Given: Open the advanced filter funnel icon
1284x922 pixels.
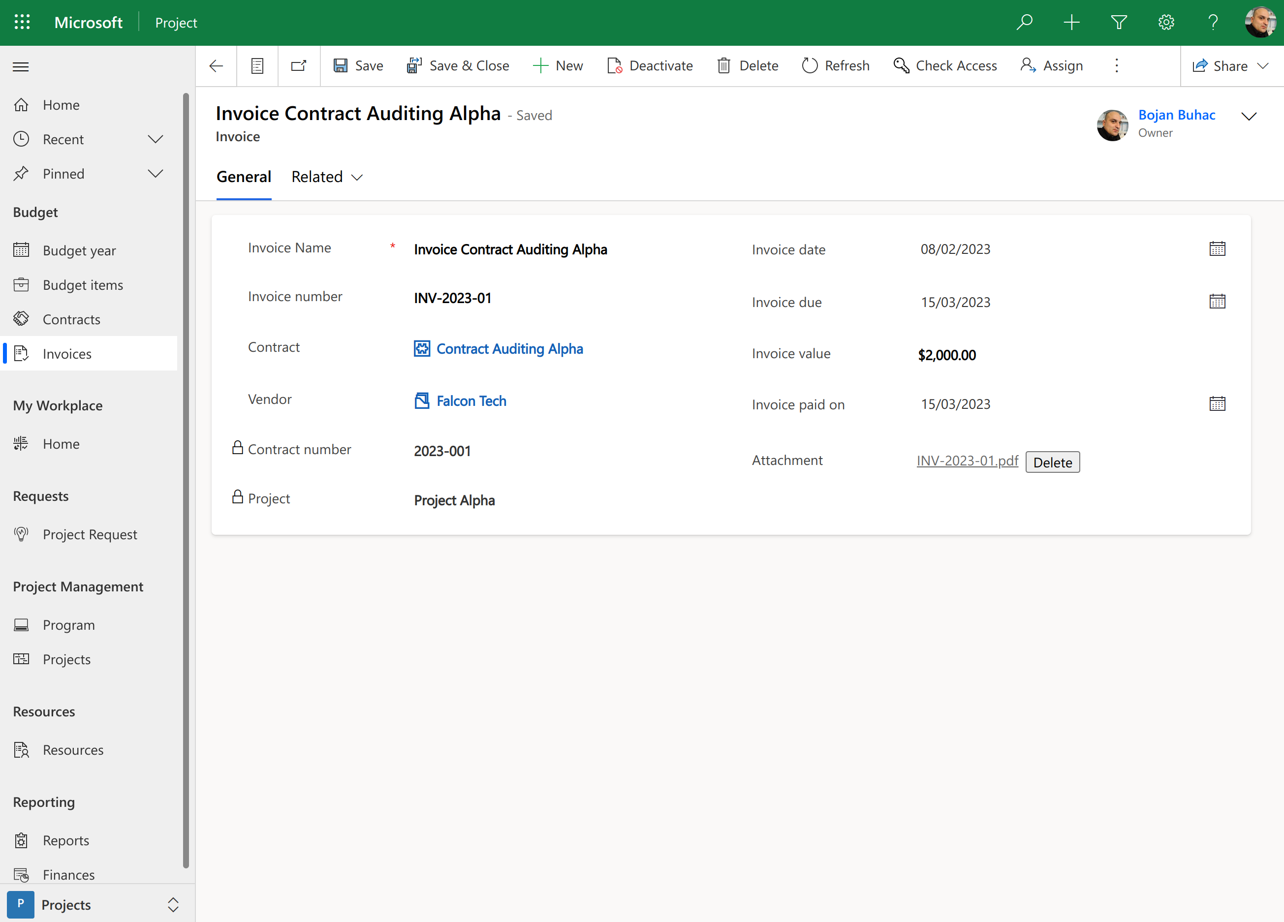Looking at the screenshot, I should point(1119,22).
